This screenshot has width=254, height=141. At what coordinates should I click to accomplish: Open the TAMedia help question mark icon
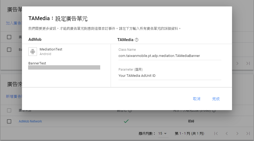click(x=137, y=40)
